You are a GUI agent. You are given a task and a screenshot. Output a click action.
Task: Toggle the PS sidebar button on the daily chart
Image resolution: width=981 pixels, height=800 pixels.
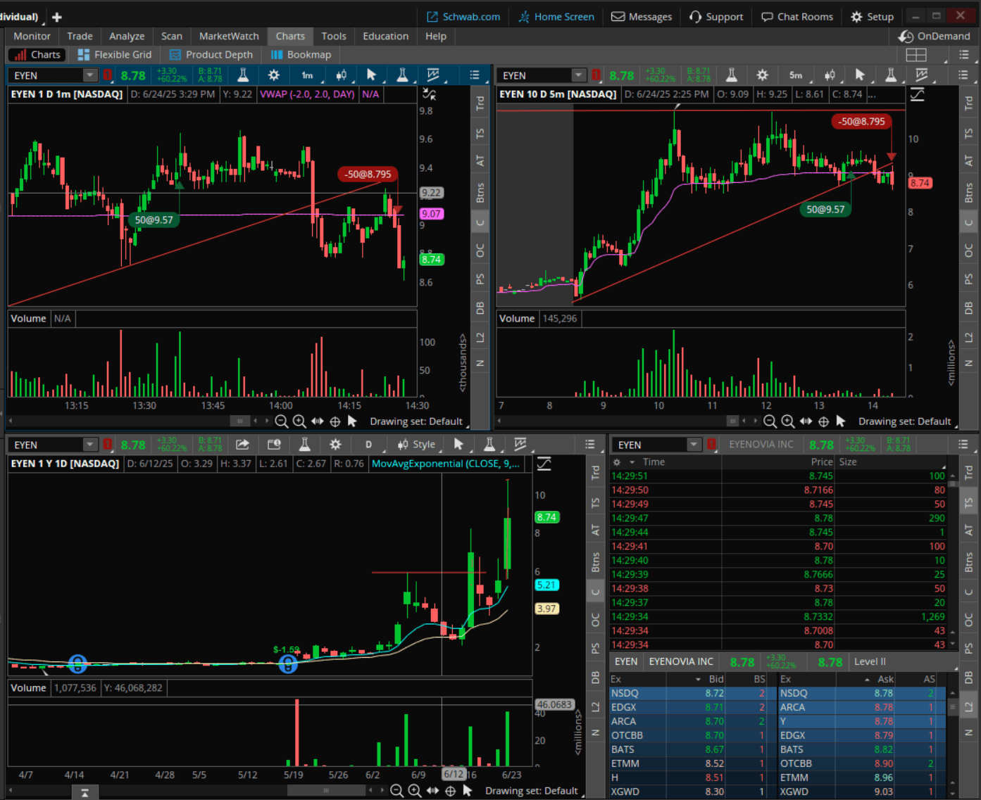(x=596, y=648)
